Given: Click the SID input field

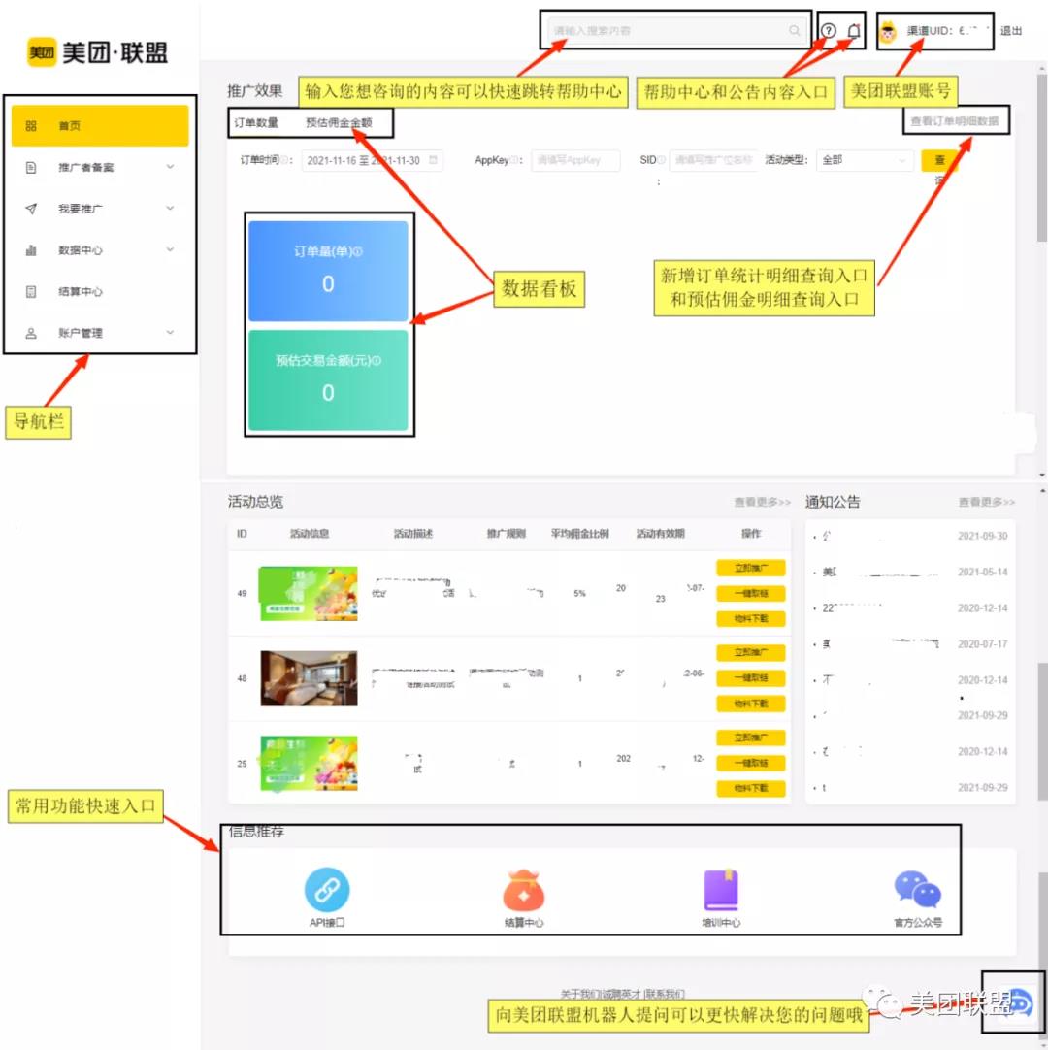Looking at the screenshot, I should tap(712, 160).
